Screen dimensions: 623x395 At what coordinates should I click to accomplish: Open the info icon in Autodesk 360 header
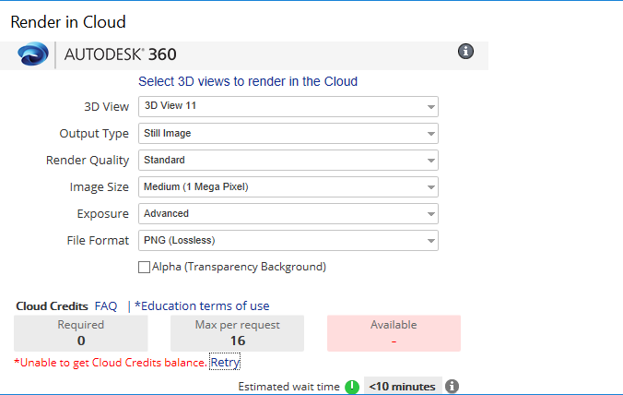[x=465, y=52]
